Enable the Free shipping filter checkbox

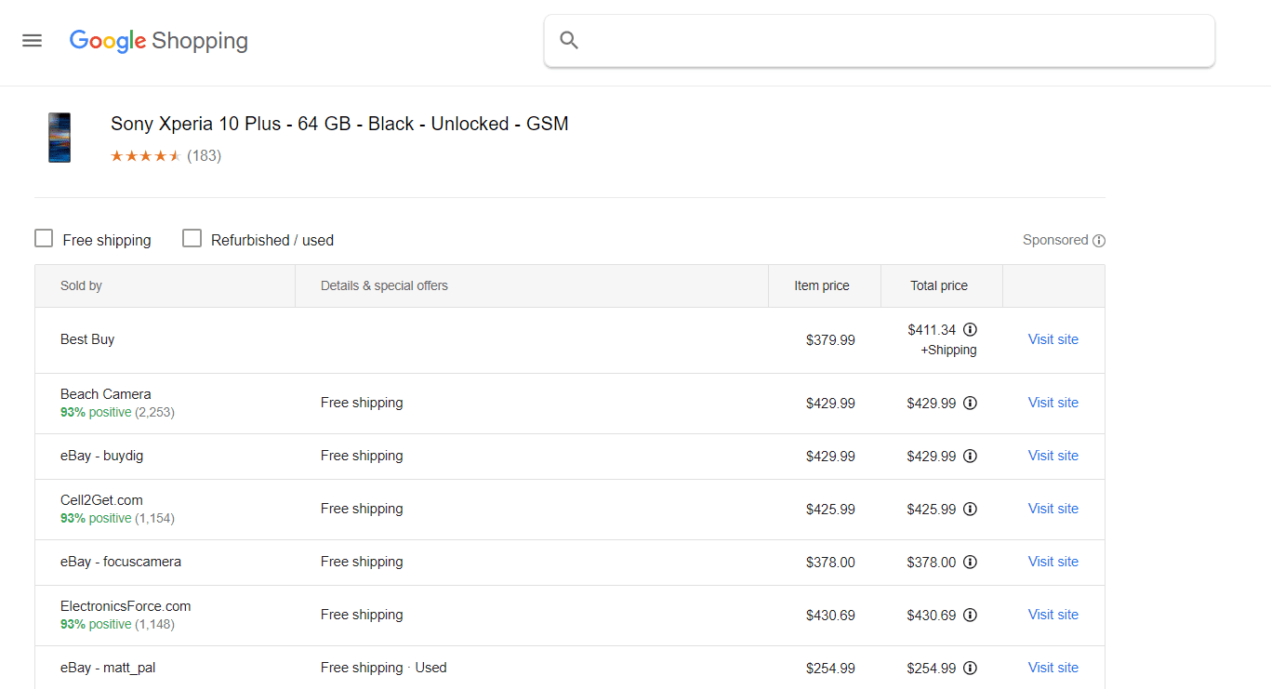pos(44,239)
